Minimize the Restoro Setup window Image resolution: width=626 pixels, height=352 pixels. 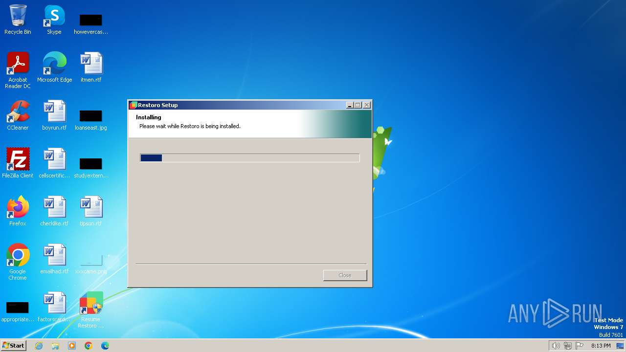point(350,105)
